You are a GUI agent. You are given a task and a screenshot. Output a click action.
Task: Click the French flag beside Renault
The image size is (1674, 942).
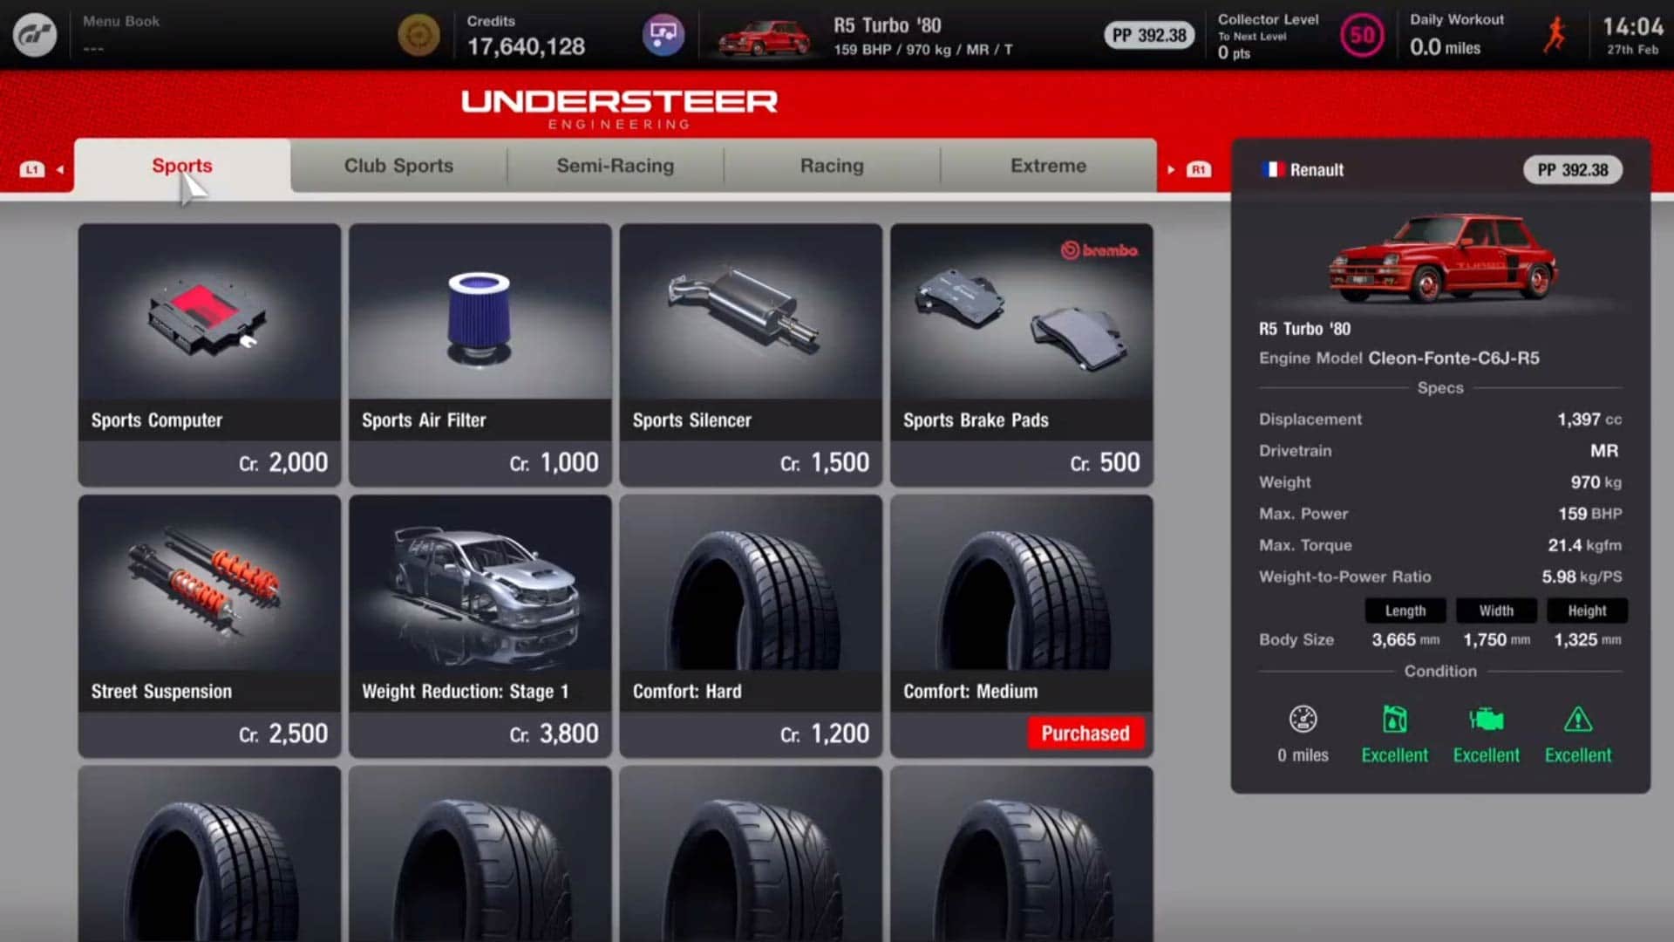(x=1273, y=169)
